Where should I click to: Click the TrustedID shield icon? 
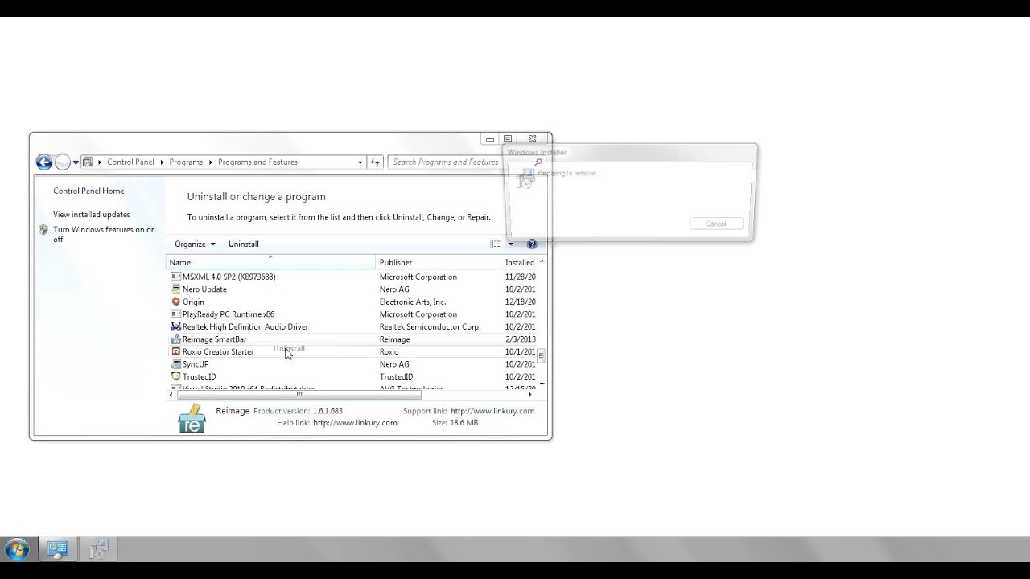click(x=175, y=376)
